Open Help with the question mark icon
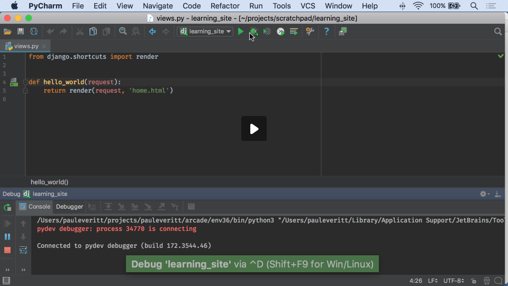Image resolution: width=508 pixels, height=286 pixels. 326,31
